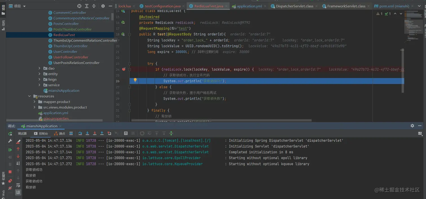Switch to DispatcherServlet.class tab
This screenshot has width=426, height=199.
pyautogui.click(x=294, y=6)
